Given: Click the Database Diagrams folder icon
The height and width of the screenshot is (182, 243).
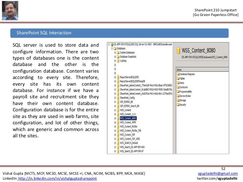Looking at the screenshot, I should [178, 74].
